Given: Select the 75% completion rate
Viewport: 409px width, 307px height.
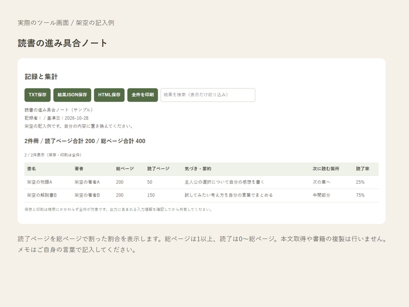Looking at the screenshot, I should pyautogui.click(x=360, y=195).
